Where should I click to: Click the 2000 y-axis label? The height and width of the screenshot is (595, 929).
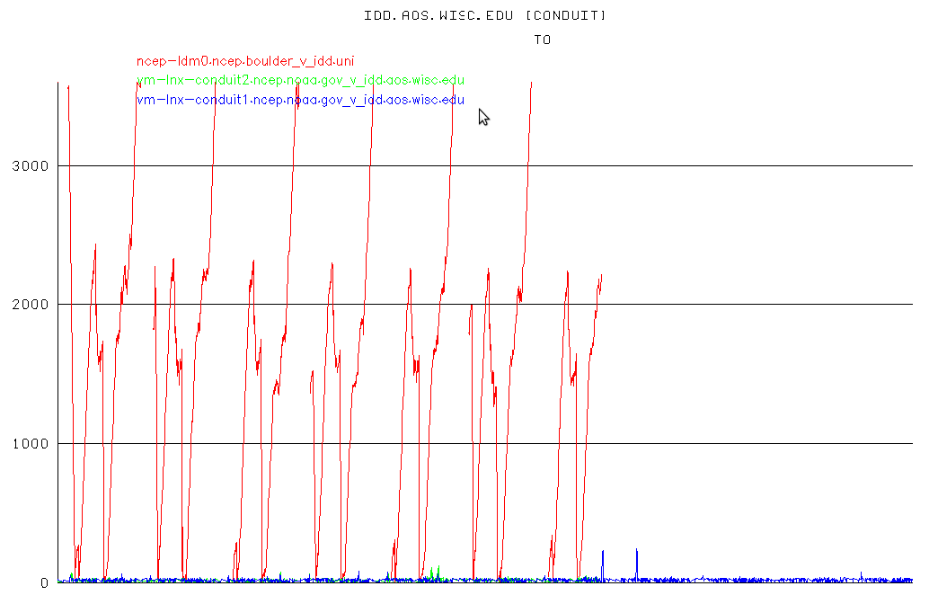pos(29,305)
